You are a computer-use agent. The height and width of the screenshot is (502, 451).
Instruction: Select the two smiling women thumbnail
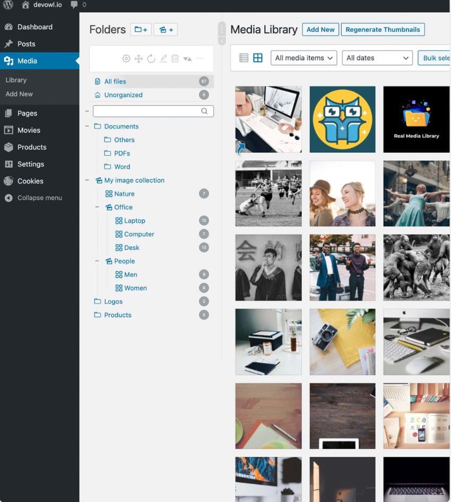click(342, 193)
